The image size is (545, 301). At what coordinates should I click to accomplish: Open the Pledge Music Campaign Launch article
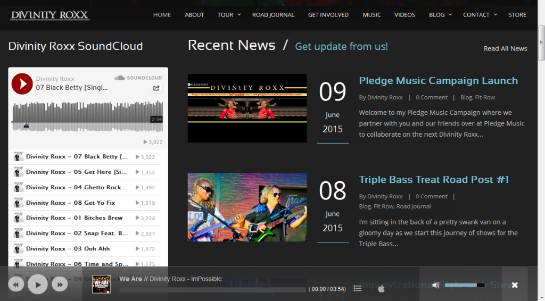pos(439,80)
